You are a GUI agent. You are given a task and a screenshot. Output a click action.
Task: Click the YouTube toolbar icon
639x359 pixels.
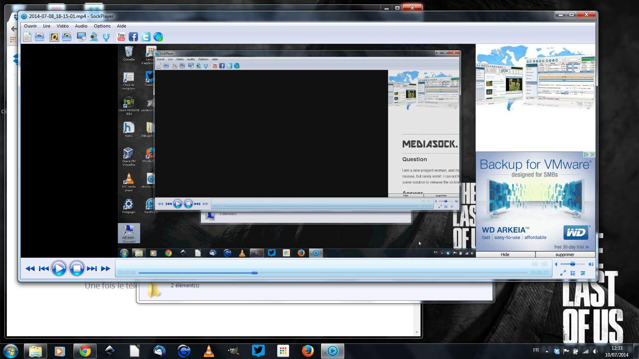pos(121,37)
